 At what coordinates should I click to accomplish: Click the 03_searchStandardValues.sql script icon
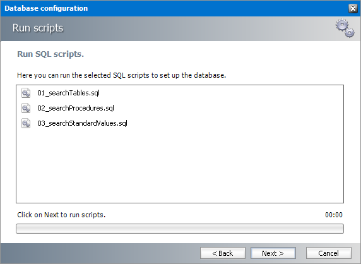(26, 124)
